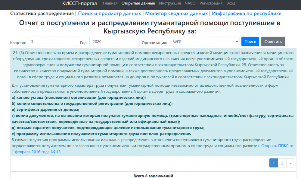The image size is (301, 178).
Task: Expand the Организация dropdown showing WFP
Action: (204, 42)
